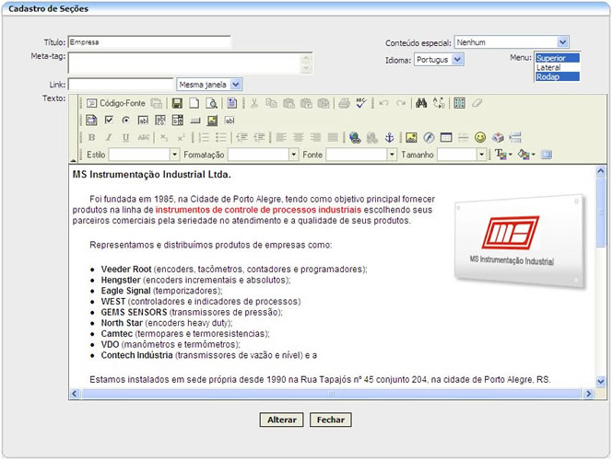This screenshot has width=612, height=460.
Task: Create a new blank page icon
Action: (194, 103)
